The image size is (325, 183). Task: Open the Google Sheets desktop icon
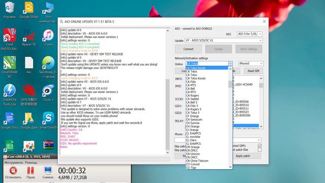(x=10, y=146)
